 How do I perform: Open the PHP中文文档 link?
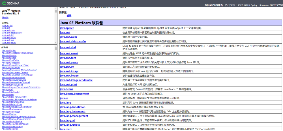coord(276,5)
